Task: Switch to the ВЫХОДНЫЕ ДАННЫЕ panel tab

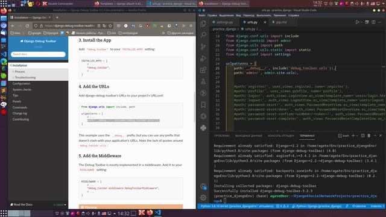Action: (x=248, y=136)
